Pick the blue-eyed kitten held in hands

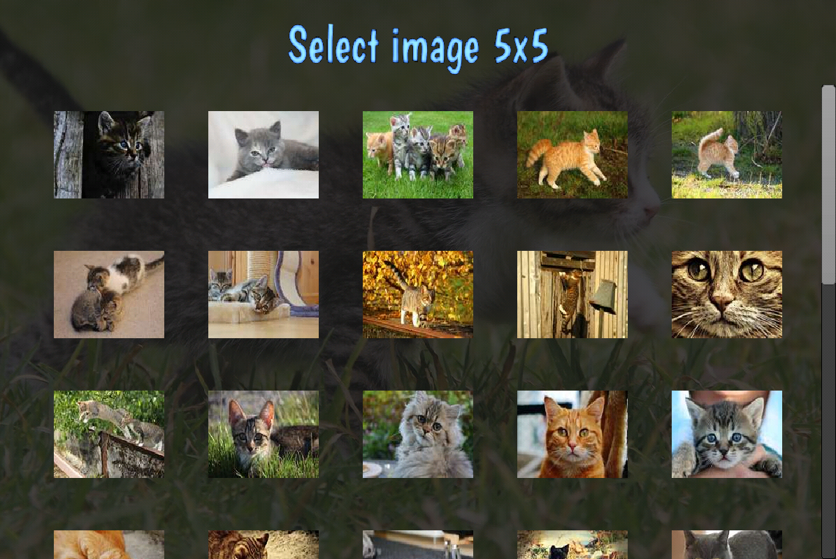(727, 435)
